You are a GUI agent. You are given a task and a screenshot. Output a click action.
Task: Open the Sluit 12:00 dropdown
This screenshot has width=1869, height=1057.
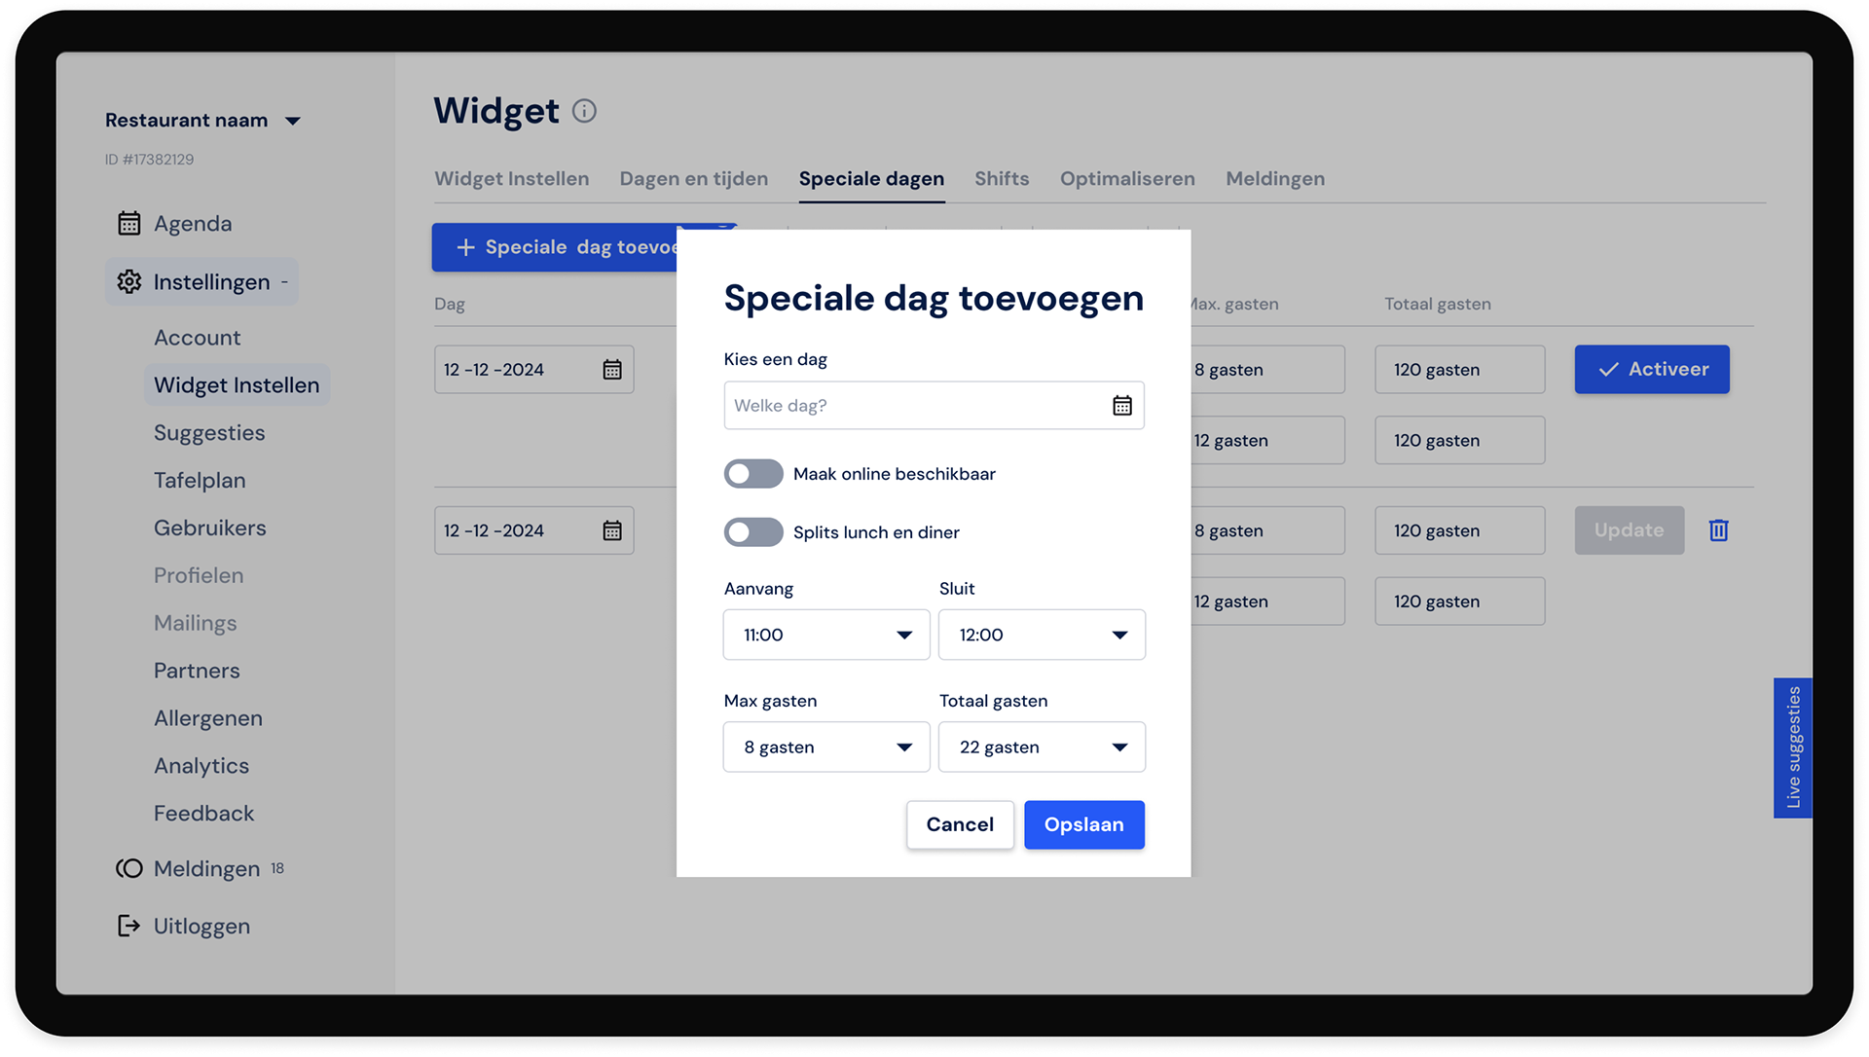click(x=1041, y=635)
